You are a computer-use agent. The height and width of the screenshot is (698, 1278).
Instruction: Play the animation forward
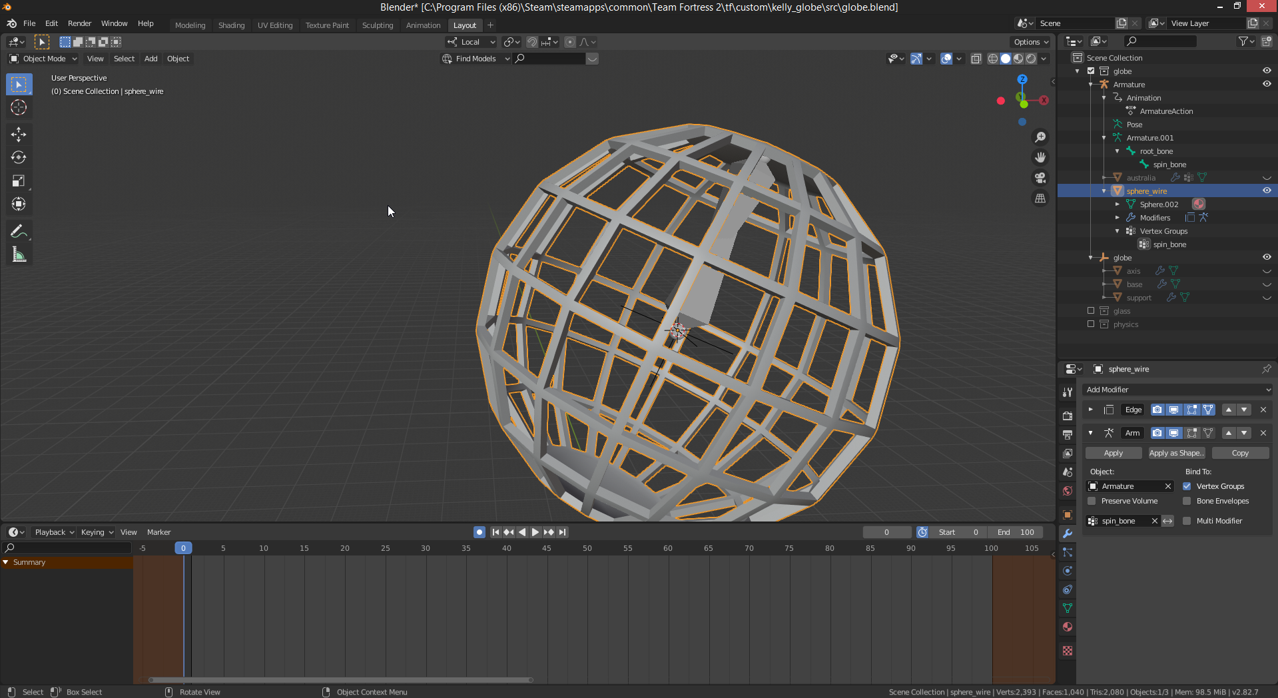pos(535,532)
